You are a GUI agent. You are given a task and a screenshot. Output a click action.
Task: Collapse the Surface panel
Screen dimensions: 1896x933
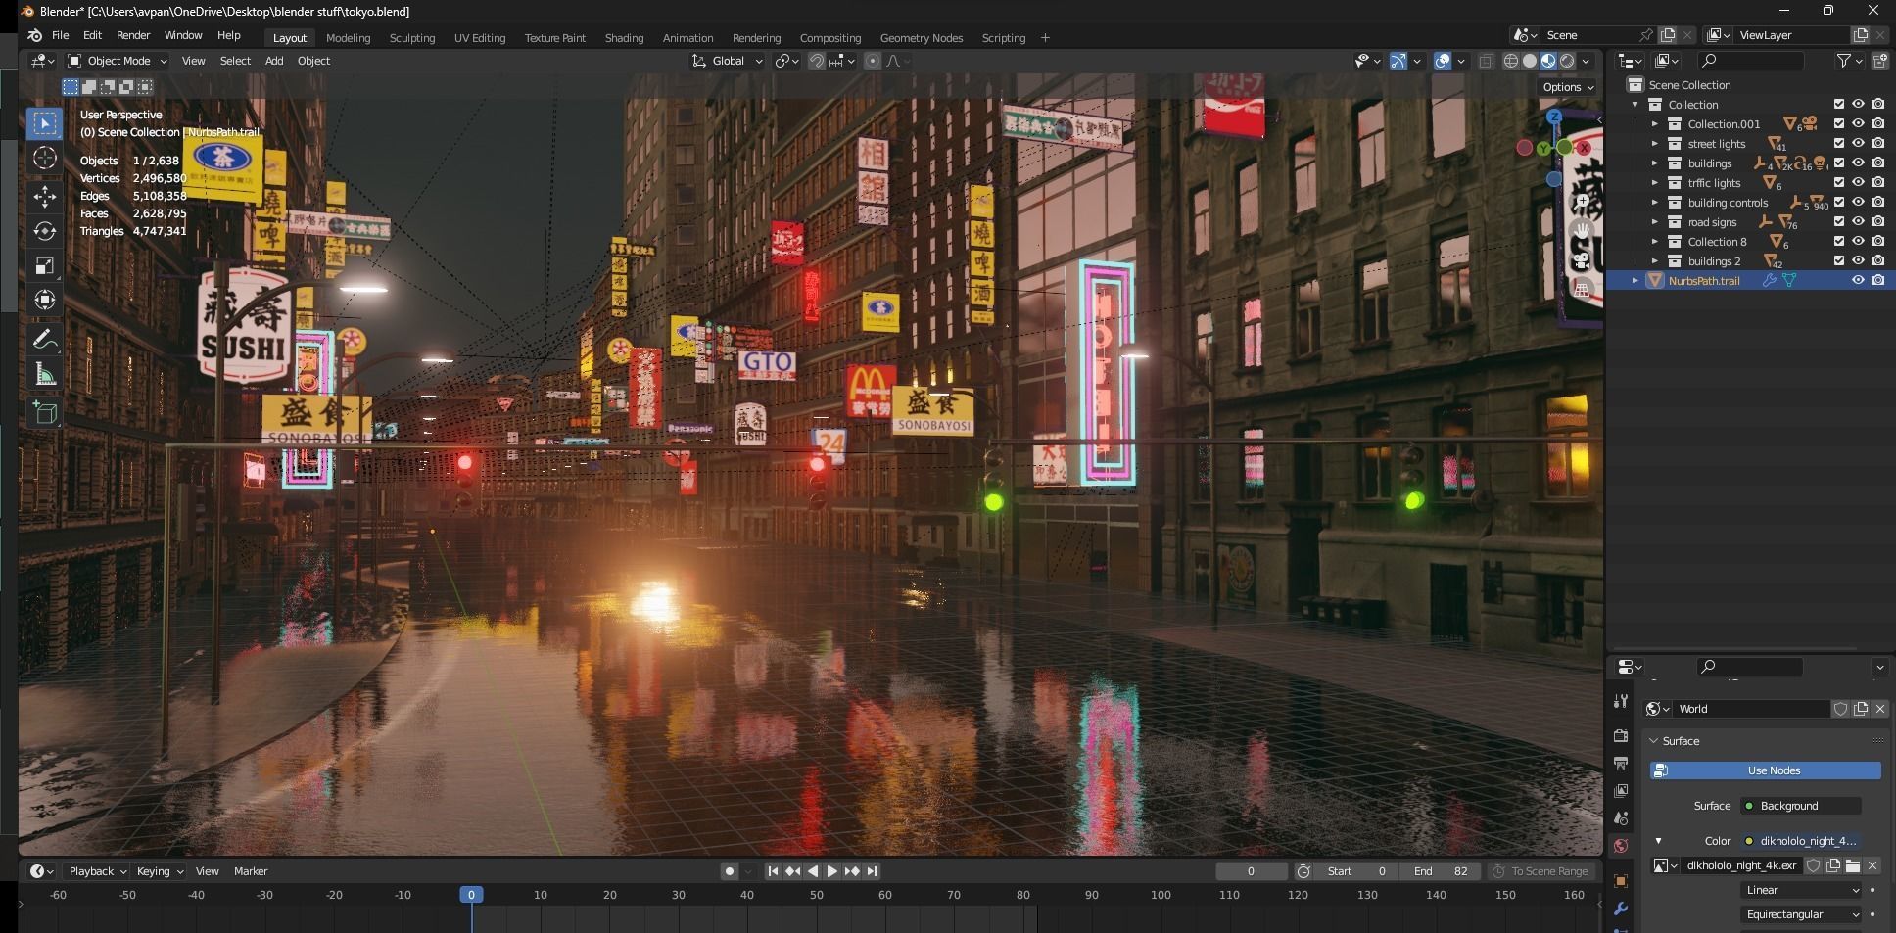[1654, 741]
